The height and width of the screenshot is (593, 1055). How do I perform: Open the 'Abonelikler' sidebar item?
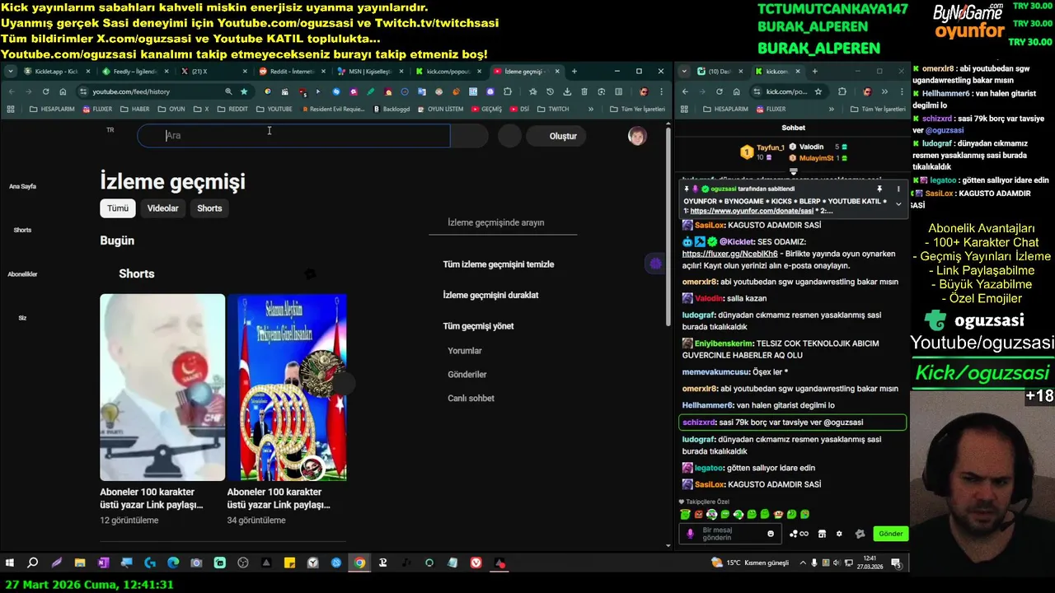tap(22, 274)
